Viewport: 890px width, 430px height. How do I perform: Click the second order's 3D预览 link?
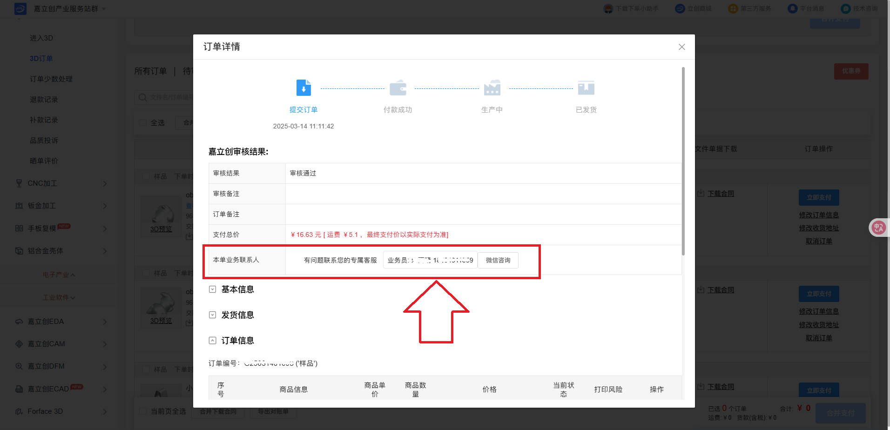tap(161, 321)
